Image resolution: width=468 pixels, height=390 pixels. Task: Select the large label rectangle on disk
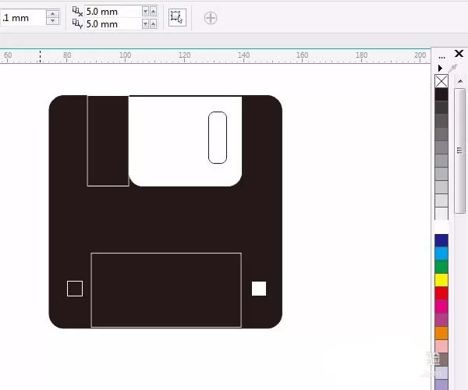point(166,290)
